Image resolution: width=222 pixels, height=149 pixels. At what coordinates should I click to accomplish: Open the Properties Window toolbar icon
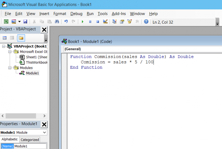pyautogui.click(x=122, y=21)
